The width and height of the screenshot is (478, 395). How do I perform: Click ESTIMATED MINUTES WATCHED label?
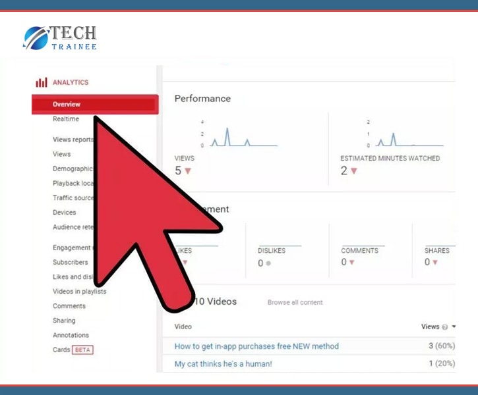click(x=390, y=158)
